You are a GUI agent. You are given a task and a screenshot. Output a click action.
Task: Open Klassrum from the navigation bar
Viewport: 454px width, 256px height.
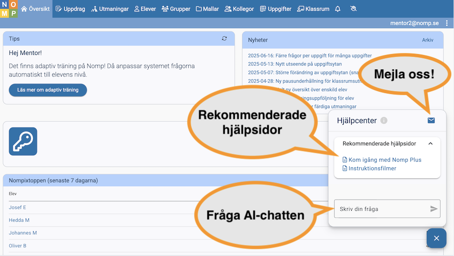point(313,9)
